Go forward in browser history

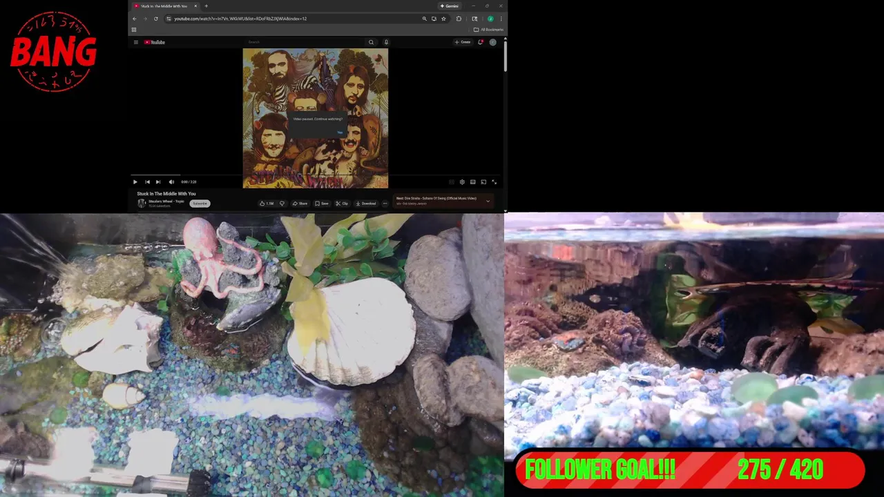[x=145, y=19]
